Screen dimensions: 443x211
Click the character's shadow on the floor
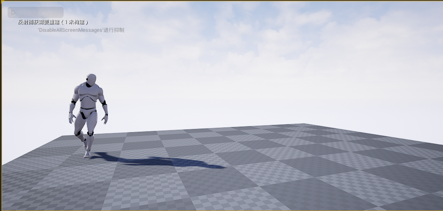(x=160, y=161)
